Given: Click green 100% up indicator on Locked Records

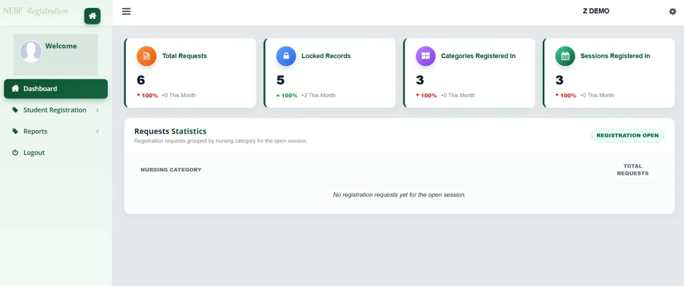Looking at the screenshot, I should tap(287, 95).
